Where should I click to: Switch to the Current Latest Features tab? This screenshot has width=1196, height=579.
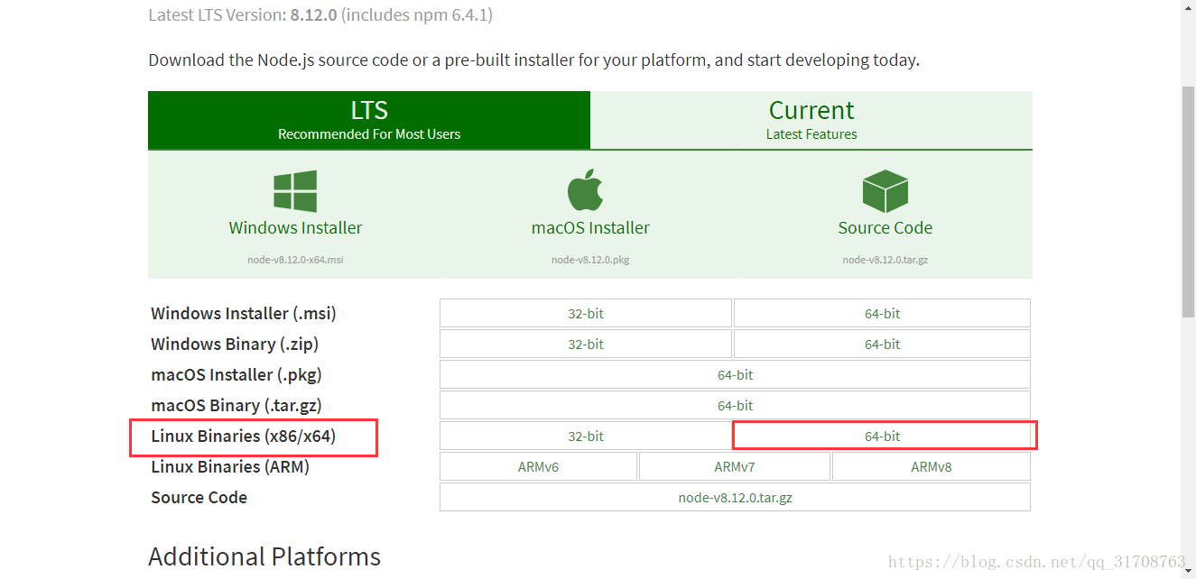pos(811,120)
